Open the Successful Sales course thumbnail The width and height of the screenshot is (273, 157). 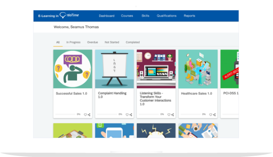click(73, 69)
